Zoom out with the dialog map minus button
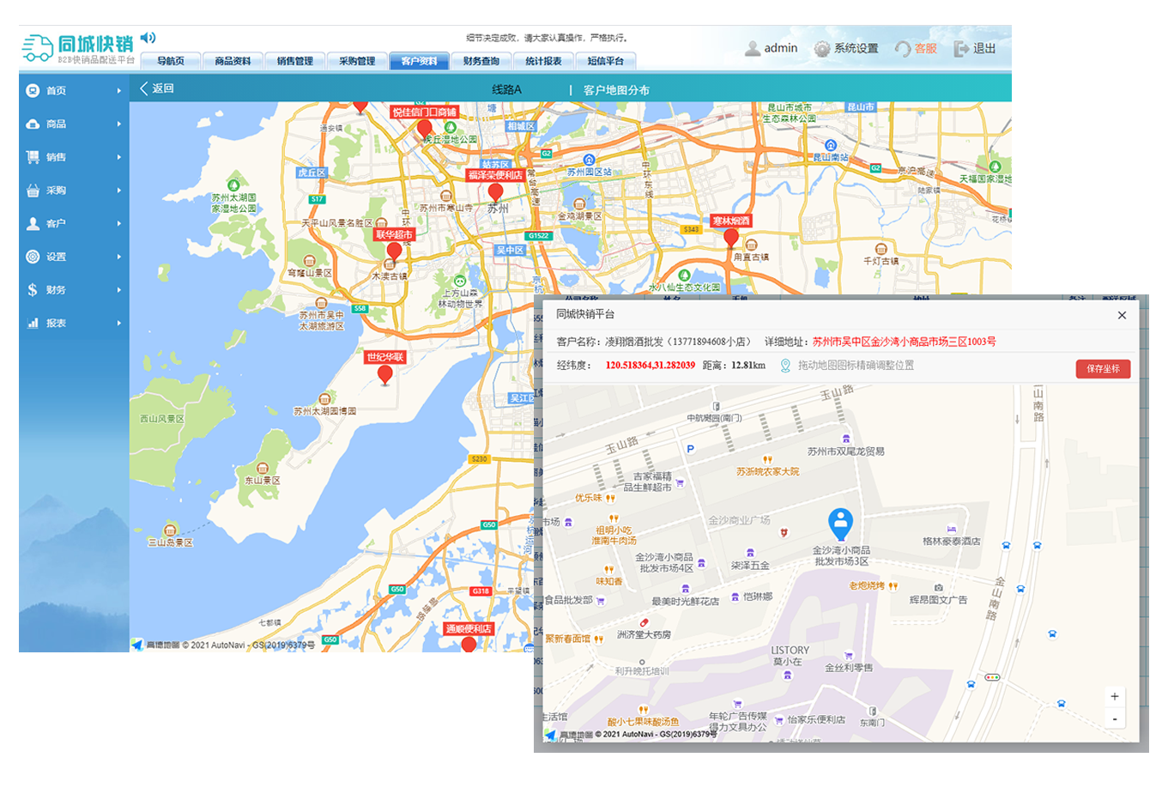This screenshot has height=812, width=1174. [1115, 719]
